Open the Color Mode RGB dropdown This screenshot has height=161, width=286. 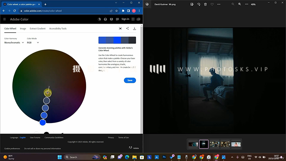coord(33,42)
